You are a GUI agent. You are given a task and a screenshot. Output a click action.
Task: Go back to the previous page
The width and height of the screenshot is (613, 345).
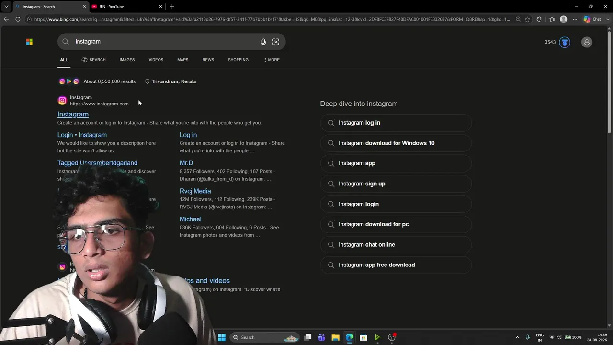tap(6, 19)
